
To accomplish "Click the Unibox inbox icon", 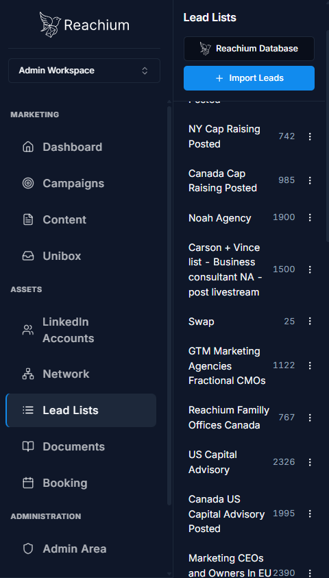I will pyautogui.click(x=28, y=256).
